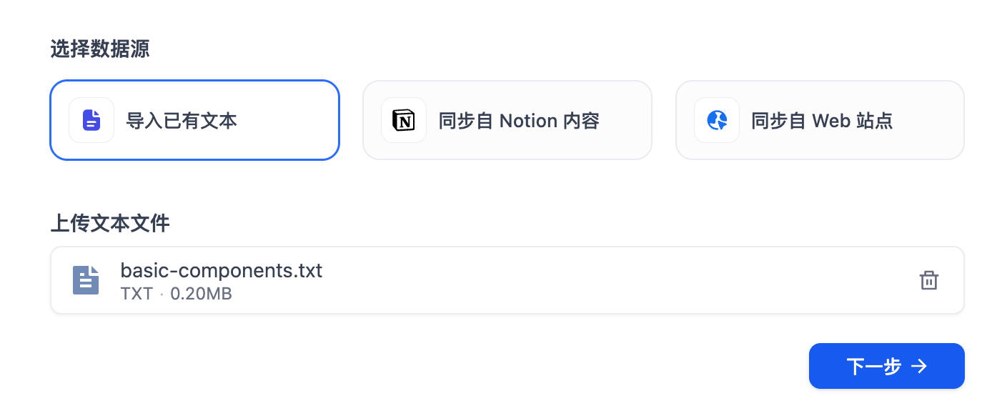The image size is (992, 416).
Task: Click the 0.20MB file size text
Action: (x=201, y=294)
